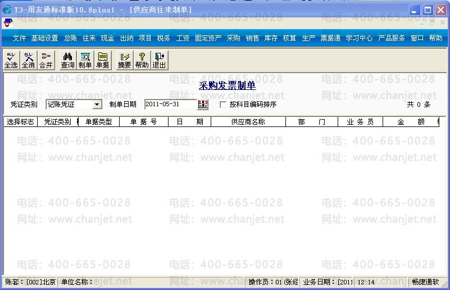The height and width of the screenshot is (290, 450).
Task: Open the 查询 binoculars query tool
Action: point(67,60)
